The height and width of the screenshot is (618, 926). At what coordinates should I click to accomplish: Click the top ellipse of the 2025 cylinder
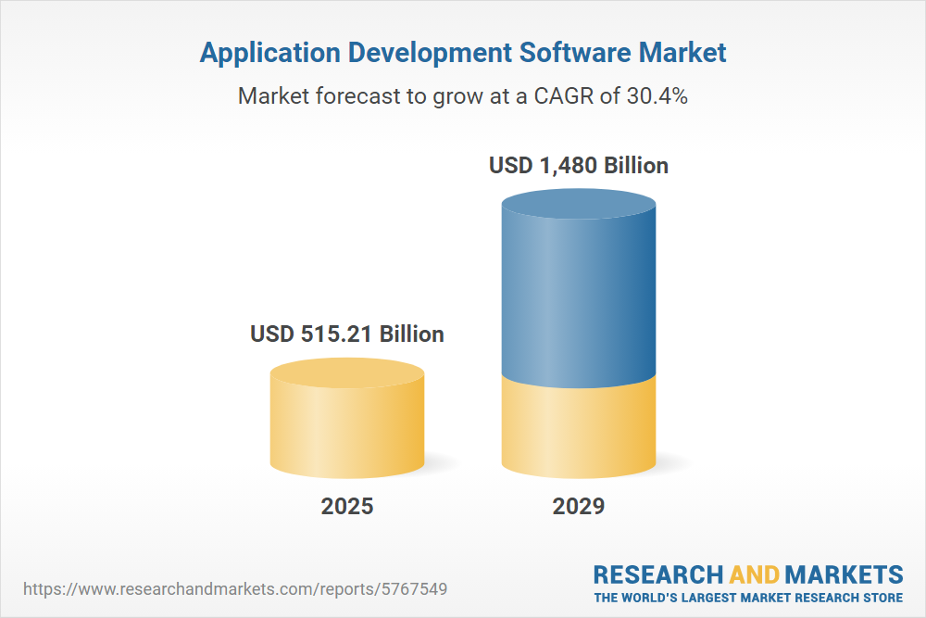click(347, 374)
